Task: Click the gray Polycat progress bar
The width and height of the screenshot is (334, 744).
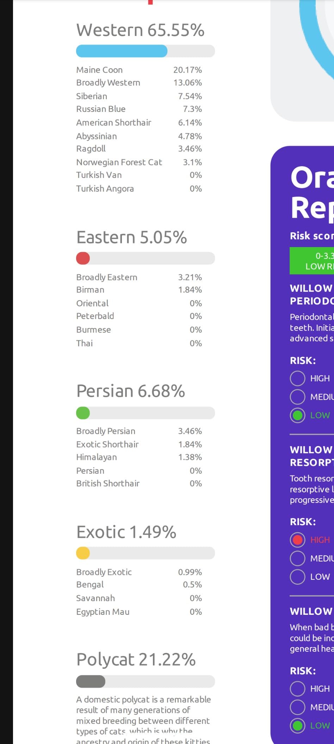Action: [91, 682]
